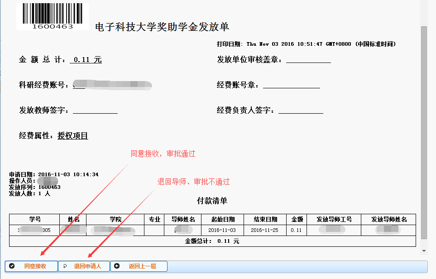The width and height of the screenshot is (436, 279).
Task: Click the 发放导师工号 column header
Action: point(334,220)
